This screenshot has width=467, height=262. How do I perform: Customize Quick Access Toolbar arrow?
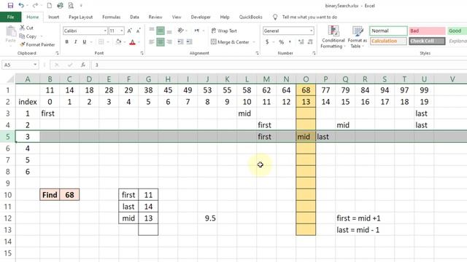(81, 5)
